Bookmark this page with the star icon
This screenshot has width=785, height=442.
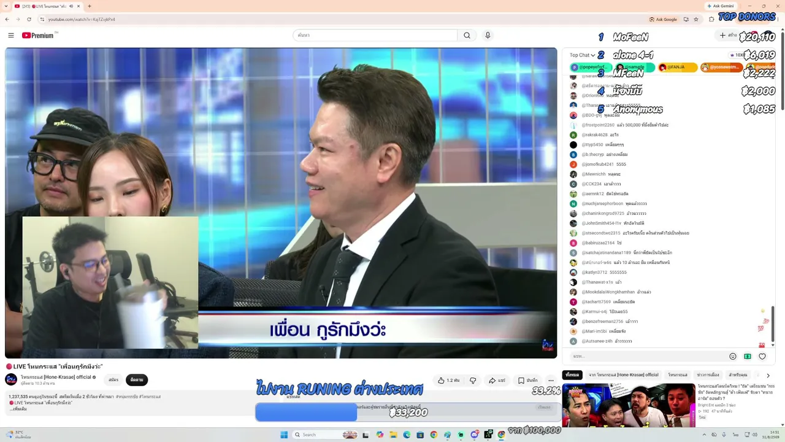[697, 19]
